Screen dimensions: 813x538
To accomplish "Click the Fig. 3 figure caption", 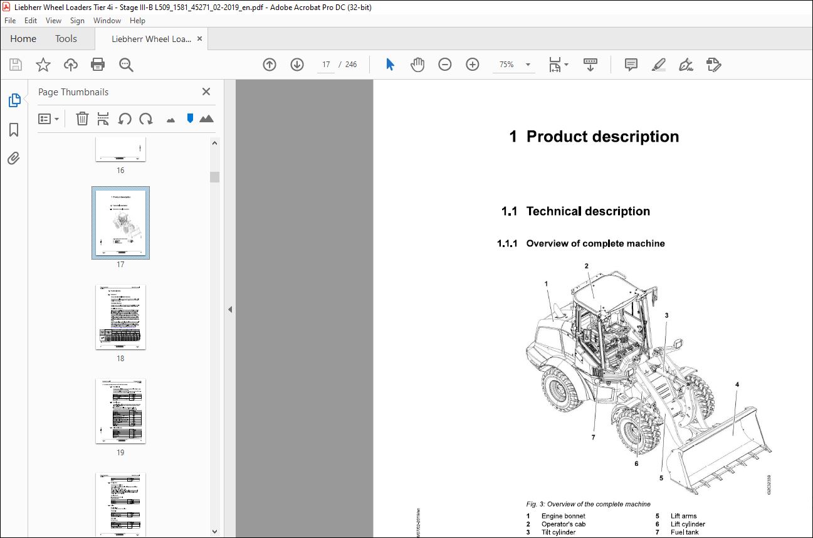I will [x=588, y=504].
